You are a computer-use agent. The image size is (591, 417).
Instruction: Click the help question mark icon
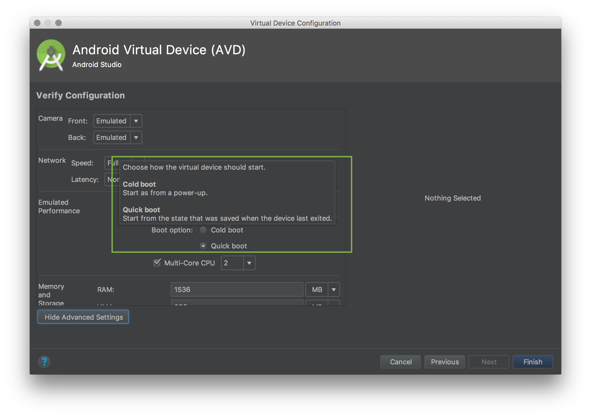44,362
